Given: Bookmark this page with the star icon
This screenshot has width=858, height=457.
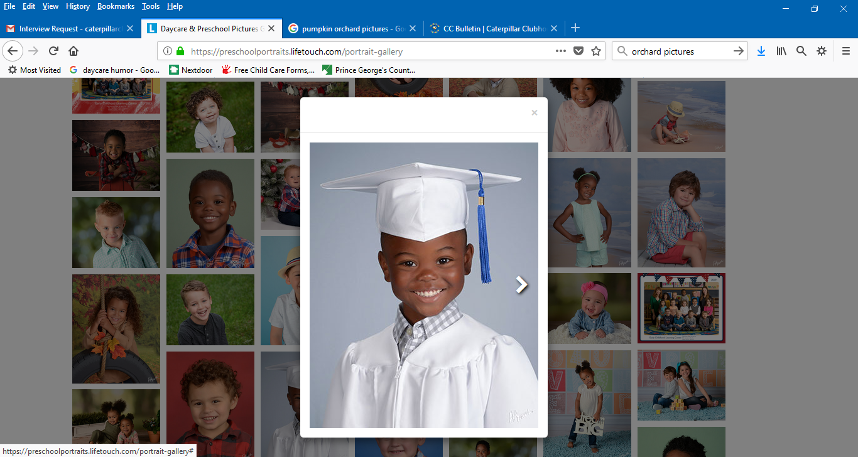Looking at the screenshot, I should (596, 51).
